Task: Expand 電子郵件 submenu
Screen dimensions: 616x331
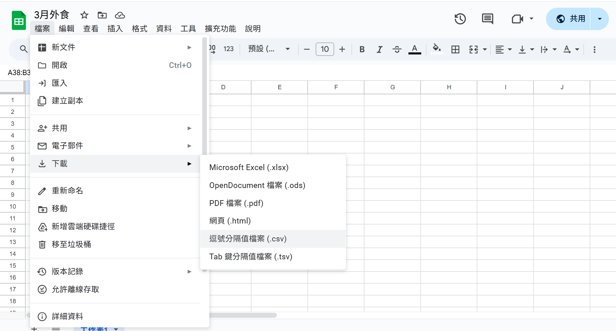Action: click(x=115, y=146)
